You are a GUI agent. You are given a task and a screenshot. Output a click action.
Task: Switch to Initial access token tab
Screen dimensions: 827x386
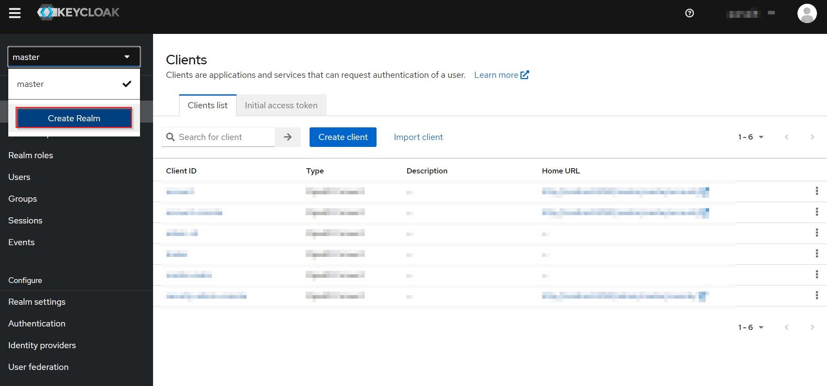click(281, 105)
